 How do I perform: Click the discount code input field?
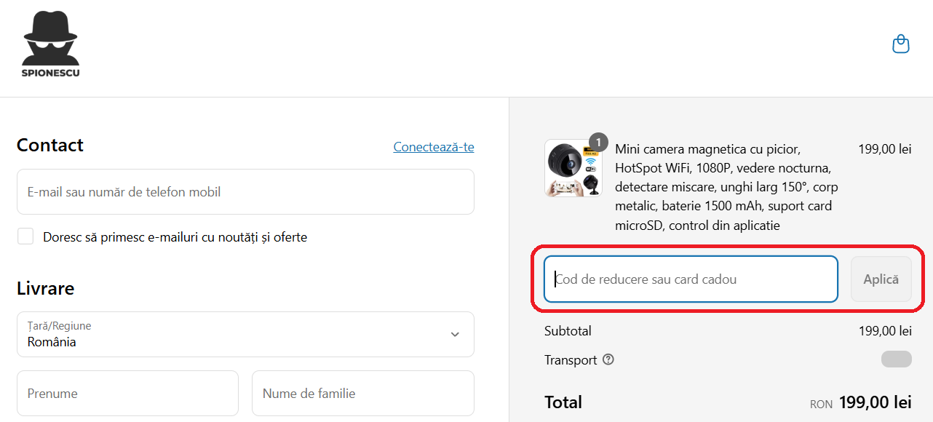tap(690, 279)
